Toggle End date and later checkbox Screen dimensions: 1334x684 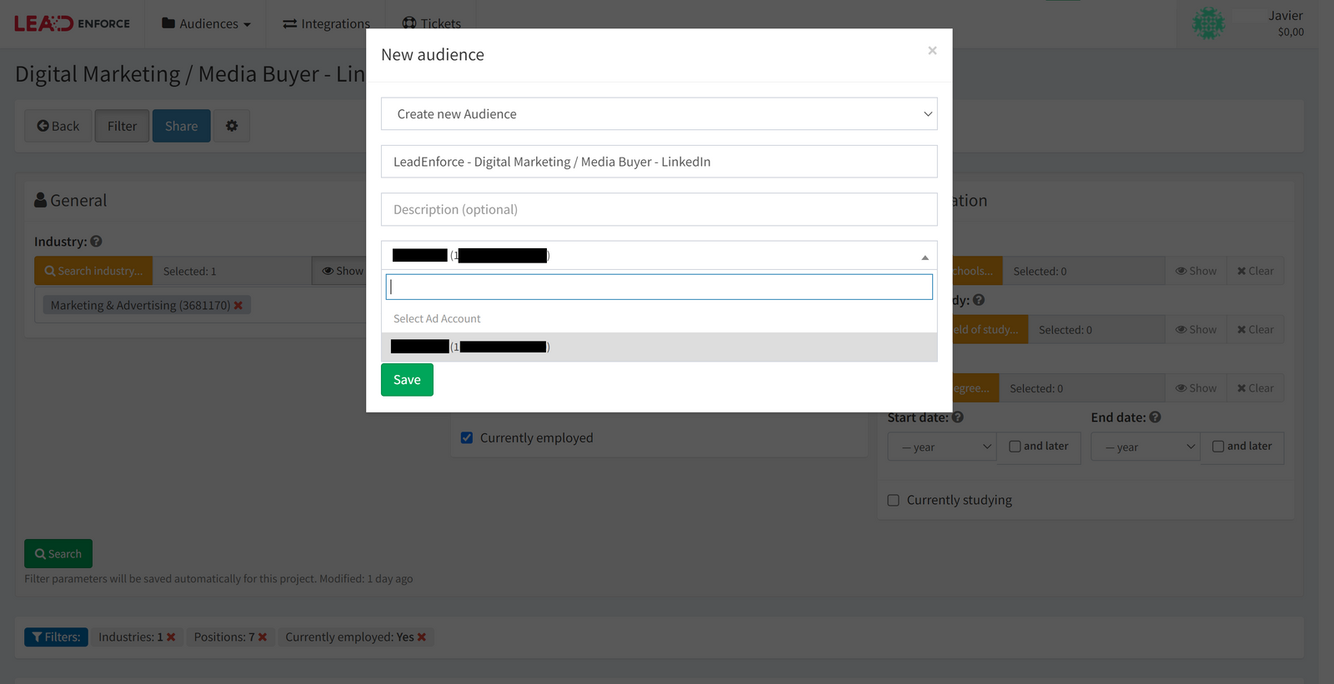pyautogui.click(x=1218, y=447)
